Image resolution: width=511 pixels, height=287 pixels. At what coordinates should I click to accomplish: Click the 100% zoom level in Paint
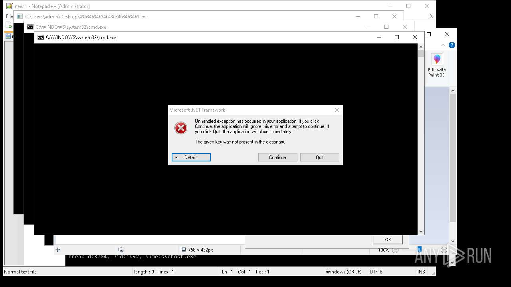tap(384, 250)
